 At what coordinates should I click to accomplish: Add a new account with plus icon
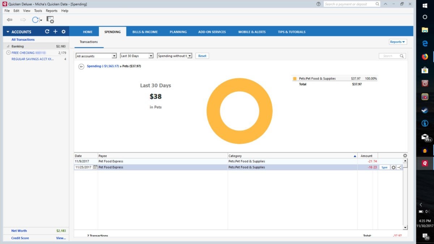pyautogui.click(x=55, y=31)
